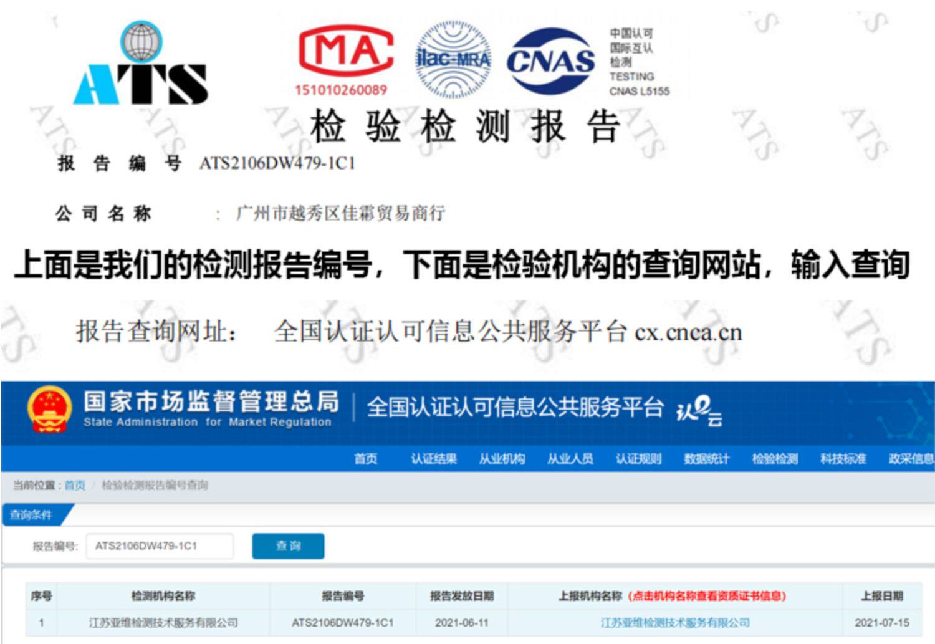The width and height of the screenshot is (935, 644).
Task: Click the 国家市场监督管理总局 site title
Action: point(211,402)
